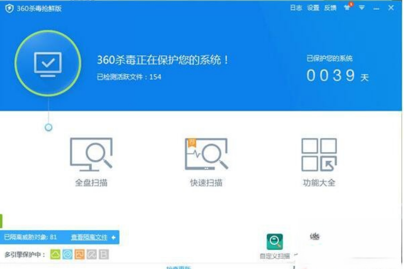Click the blue circular engine icon
The width and height of the screenshot is (404, 269).
click(67, 254)
